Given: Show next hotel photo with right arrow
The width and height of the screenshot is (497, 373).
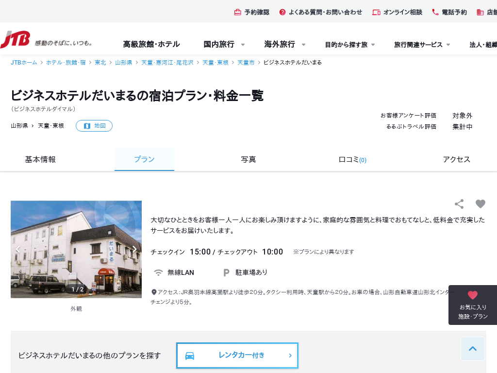Looking at the screenshot, I should 134,249.
